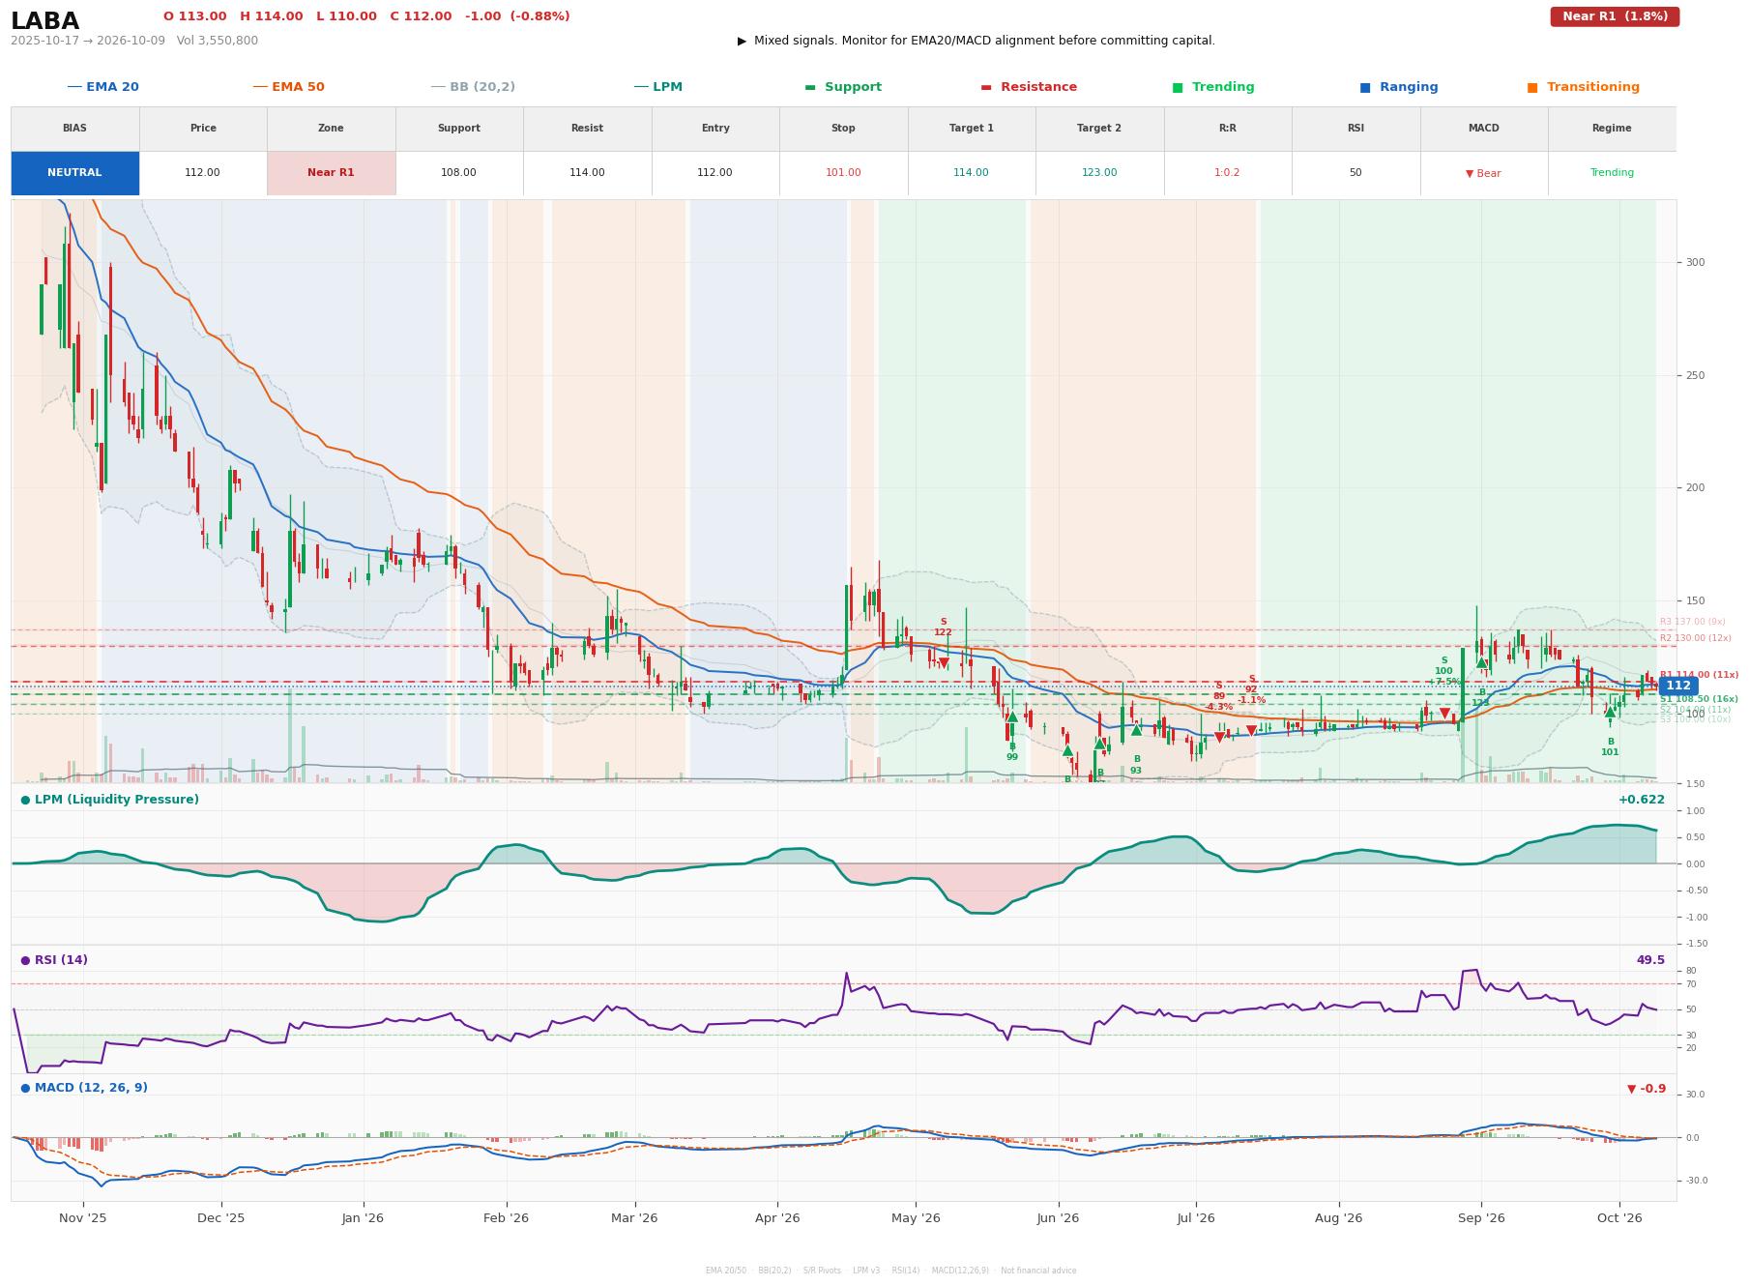Click the Target 1 column header

click(x=971, y=129)
